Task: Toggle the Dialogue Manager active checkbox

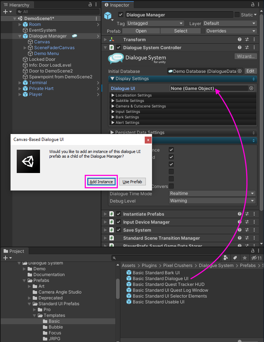Action: pyautogui.click(x=121, y=15)
